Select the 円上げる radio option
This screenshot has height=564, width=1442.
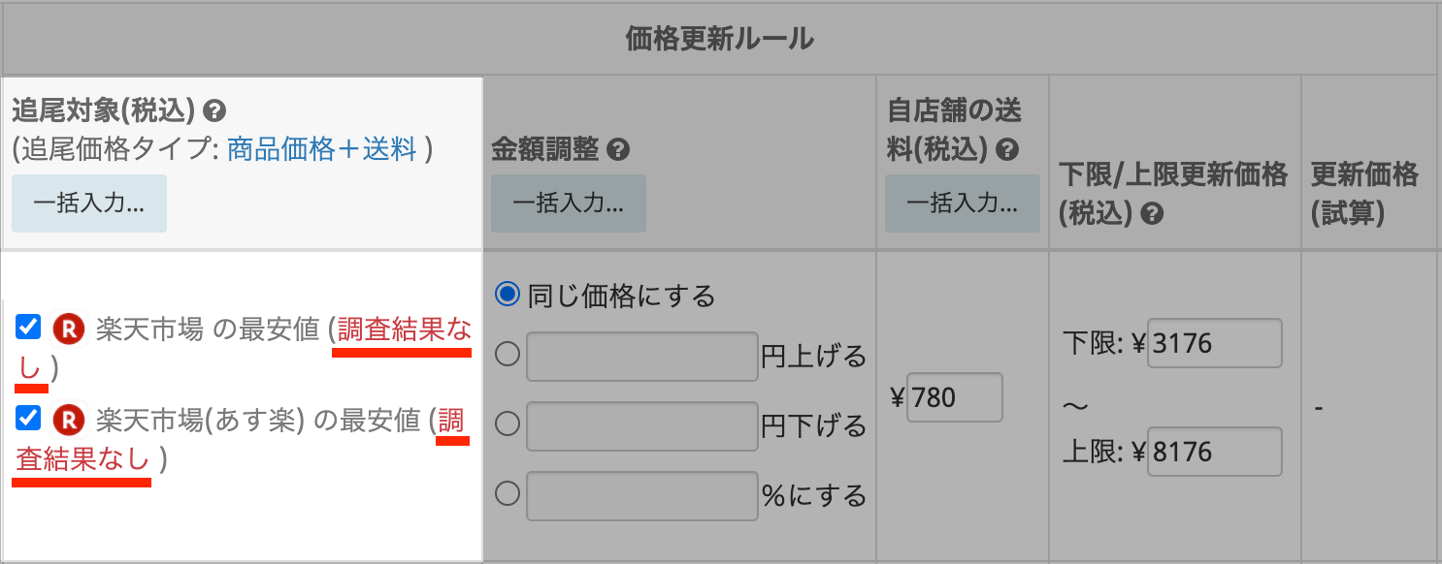[508, 356]
